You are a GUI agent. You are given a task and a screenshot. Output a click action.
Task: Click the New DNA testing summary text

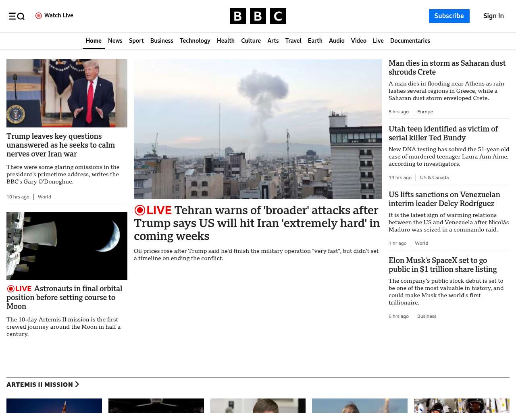pos(449,156)
